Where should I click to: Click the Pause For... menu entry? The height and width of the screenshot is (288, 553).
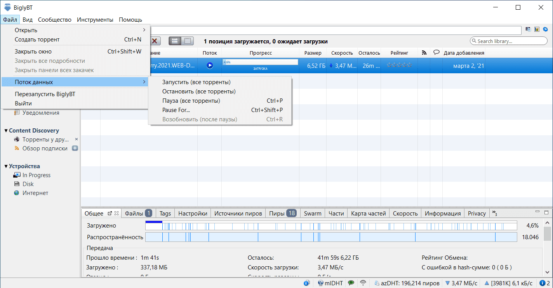pyautogui.click(x=220, y=110)
